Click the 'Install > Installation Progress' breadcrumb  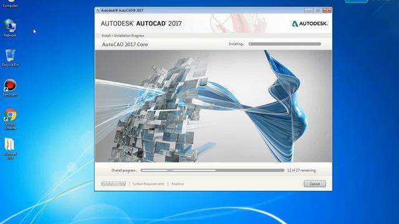click(x=123, y=35)
